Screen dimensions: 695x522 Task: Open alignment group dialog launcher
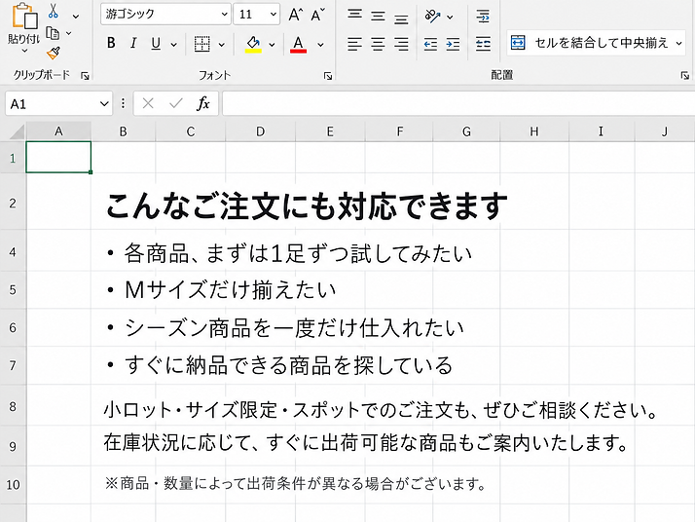(x=685, y=76)
